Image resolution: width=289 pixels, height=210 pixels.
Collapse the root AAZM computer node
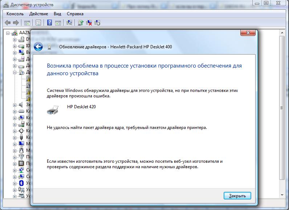(8, 33)
